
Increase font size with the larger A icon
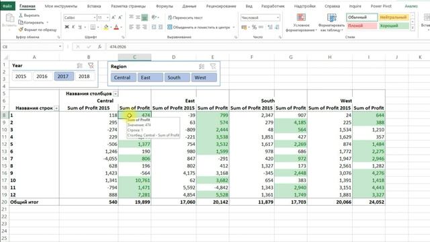click(114, 17)
